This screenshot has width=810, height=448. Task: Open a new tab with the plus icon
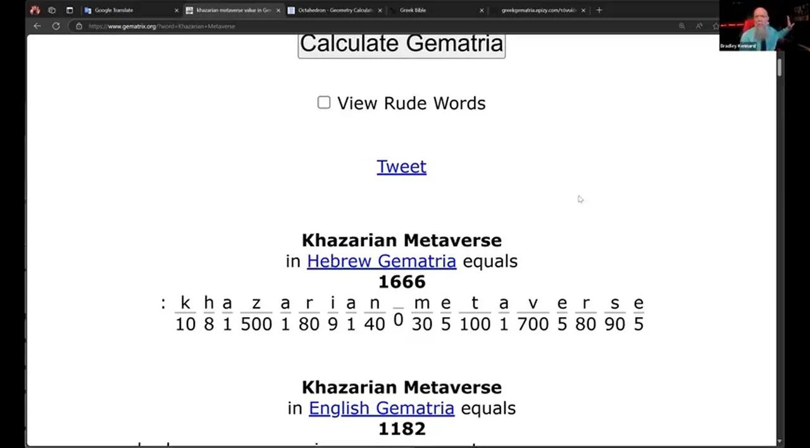pyautogui.click(x=599, y=10)
